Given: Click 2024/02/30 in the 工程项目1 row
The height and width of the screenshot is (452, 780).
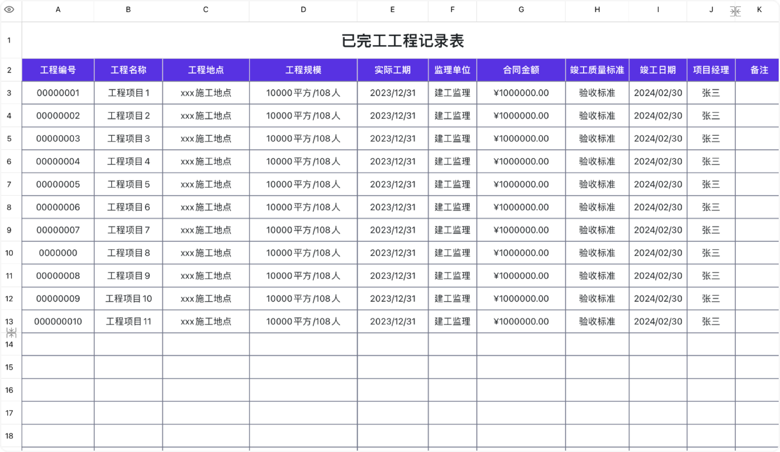Looking at the screenshot, I should pos(658,93).
